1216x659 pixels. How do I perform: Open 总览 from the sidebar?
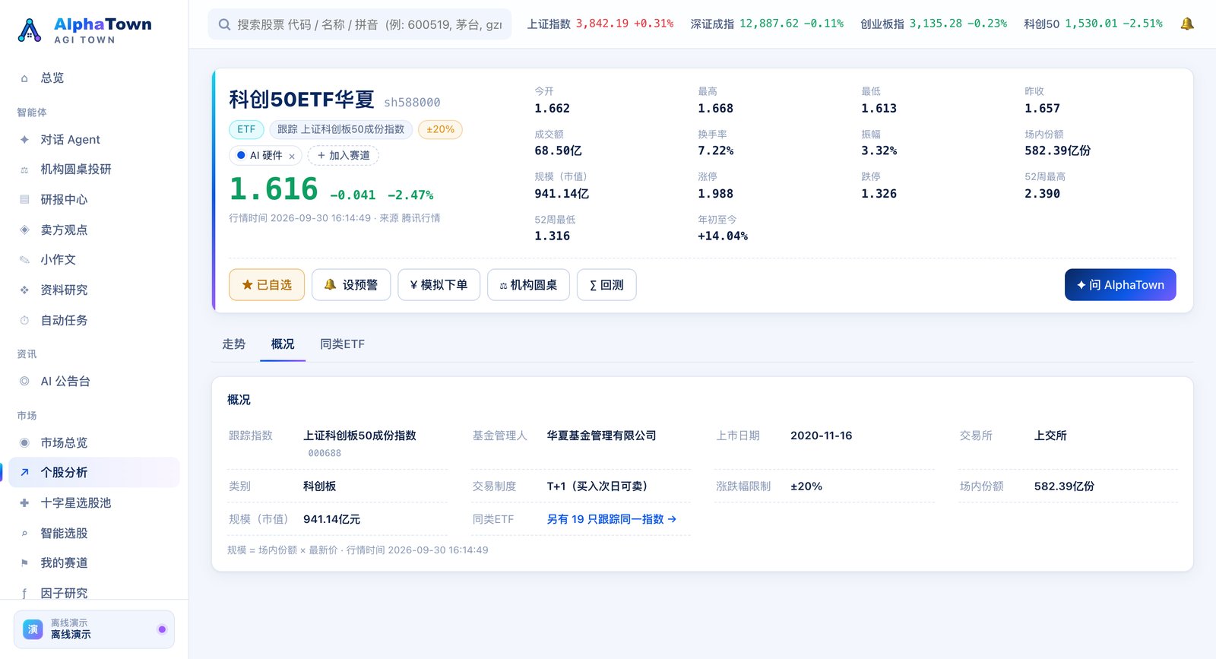[94, 78]
